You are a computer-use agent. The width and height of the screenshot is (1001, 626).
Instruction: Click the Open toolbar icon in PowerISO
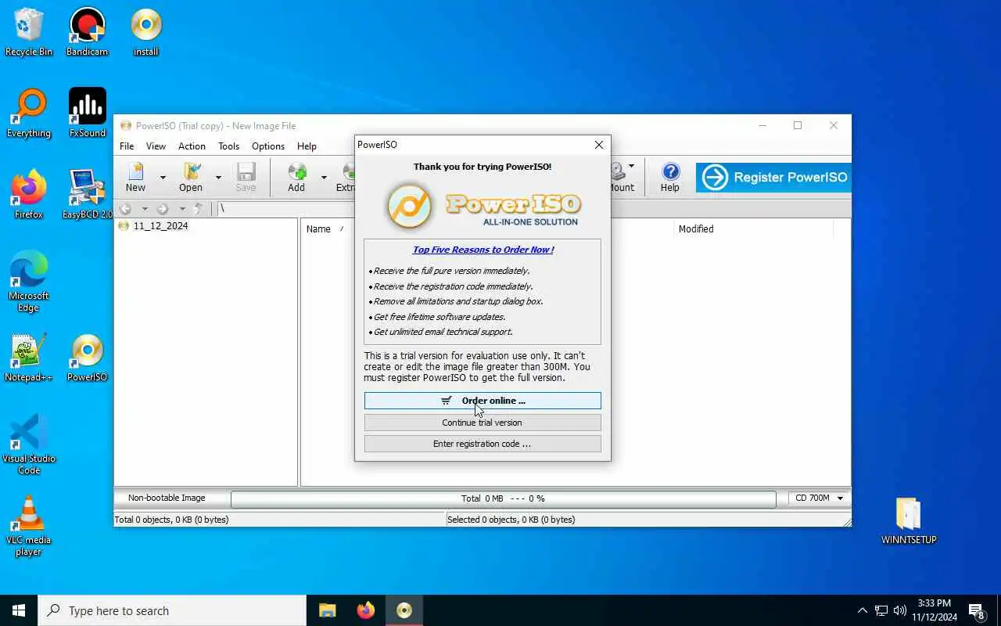[191, 177]
